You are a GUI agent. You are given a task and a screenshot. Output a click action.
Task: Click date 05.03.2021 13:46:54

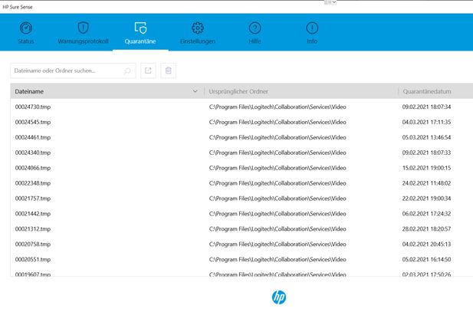tap(426, 137)
